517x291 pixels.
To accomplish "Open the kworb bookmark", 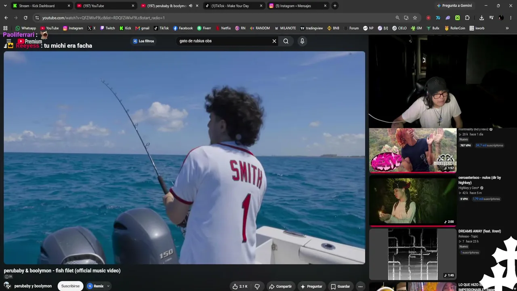I will 477,28.
